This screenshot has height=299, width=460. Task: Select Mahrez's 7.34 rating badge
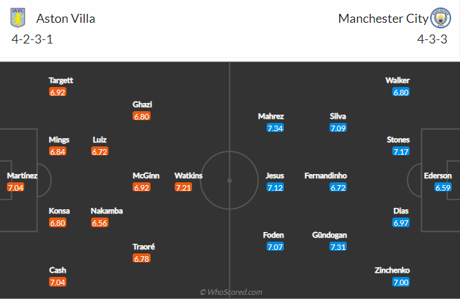click(x=275, y=128)
